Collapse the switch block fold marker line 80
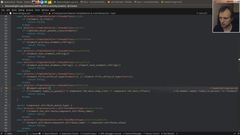The image size is (240, 135). (x=9, y=105)
